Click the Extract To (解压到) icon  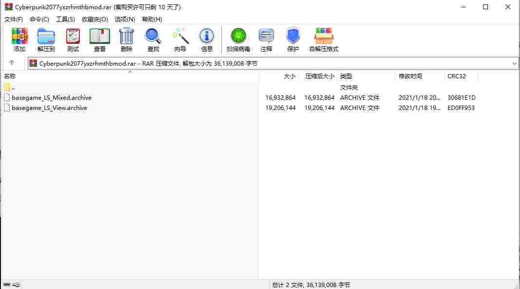click(x=46, y=36)
